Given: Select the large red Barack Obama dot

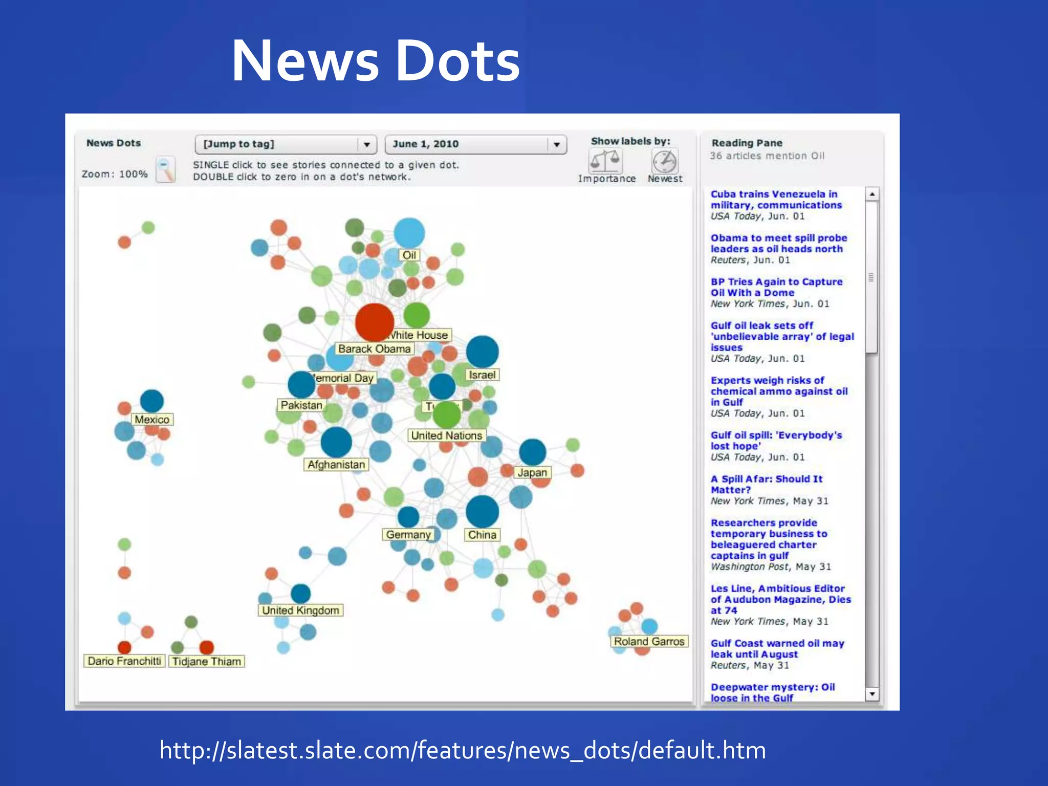Looking at the screenshot, I should [x=375, y=322].
